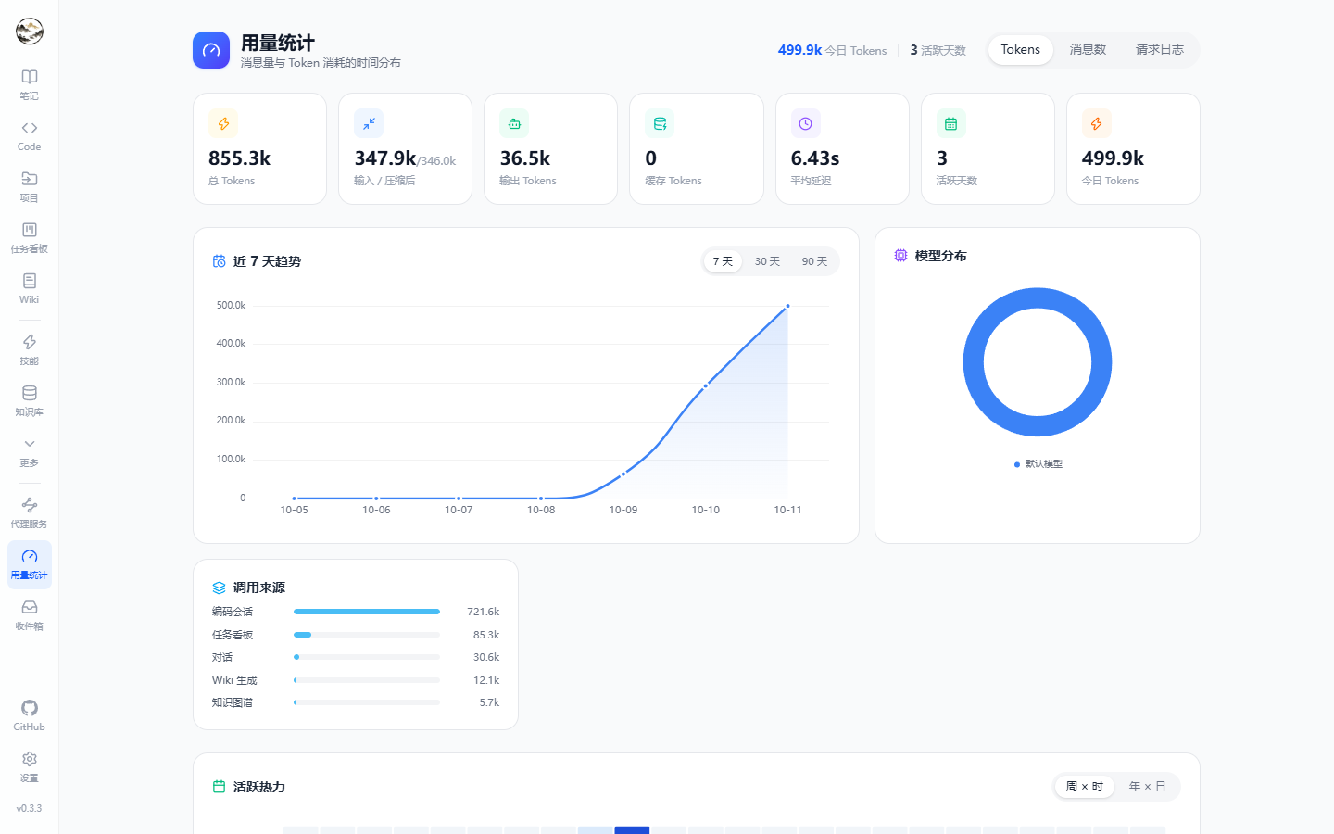Open the Code section in sidebar
1334x834 pixels.
30,135
